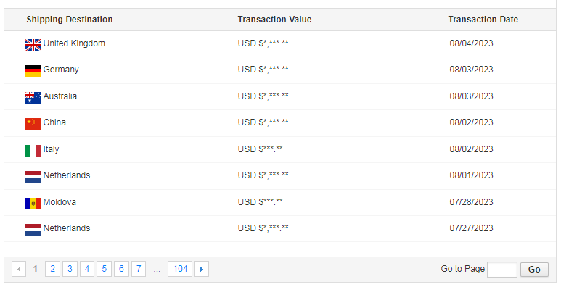Click the Go to Page input box

click(x=502, y=270)
